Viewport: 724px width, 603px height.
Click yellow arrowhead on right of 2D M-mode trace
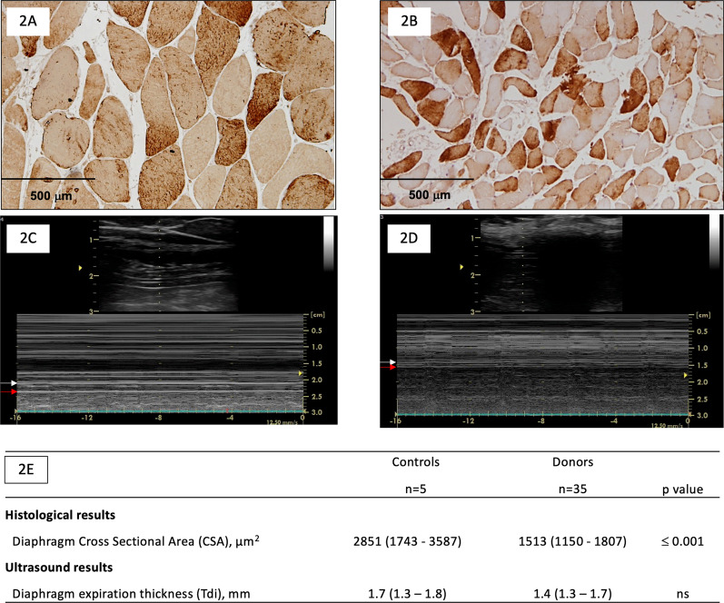pos(686,374)
